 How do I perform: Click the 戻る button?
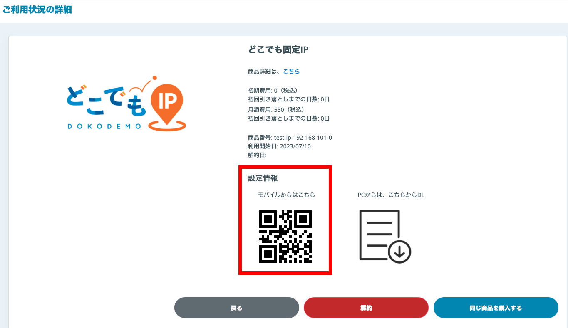pos(236,308)
